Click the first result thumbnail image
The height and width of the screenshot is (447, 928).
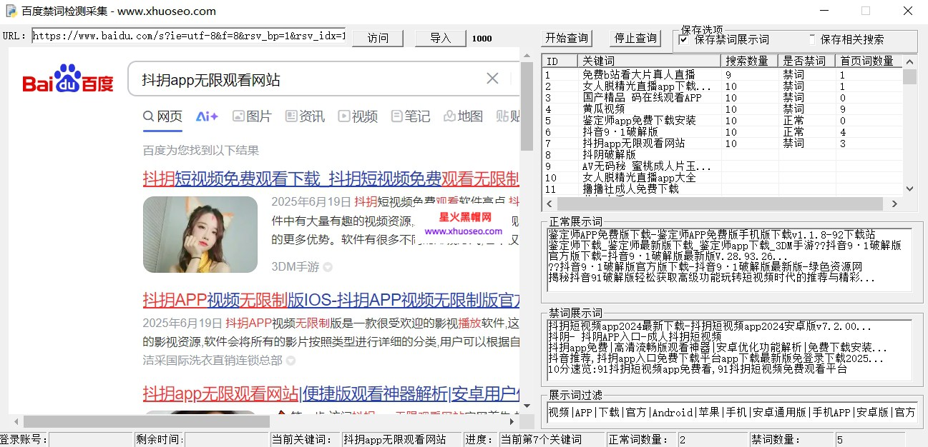(x=200, y=234)
